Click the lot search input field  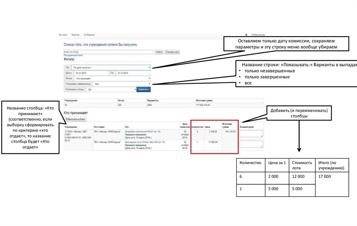(109, 52)
